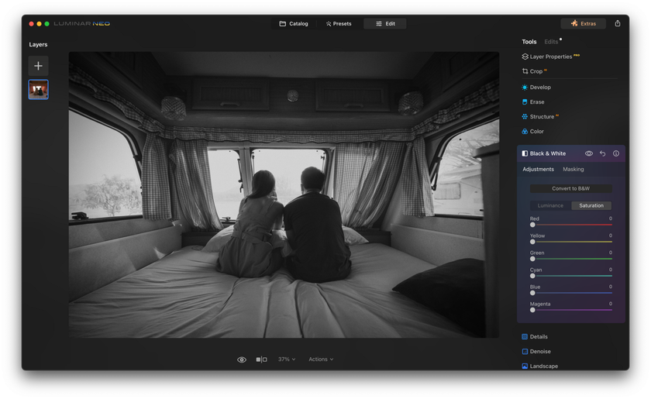Switch to Saturation mode
651x399 pixels.
click(x=591, y=205)
